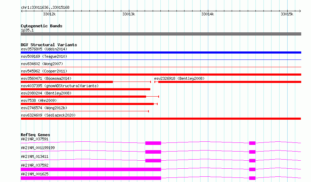Click the nsv4037395 (gnomADStructuralVariants) label
The image size is (311, 182).
click(x=60, y=86)
